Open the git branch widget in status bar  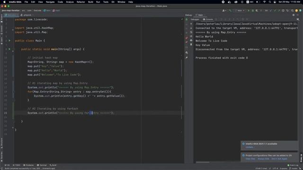(x=294, y=169)
